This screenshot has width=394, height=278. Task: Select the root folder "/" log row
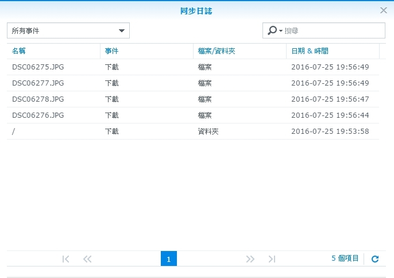pyautogui.click(x=14, y=132)
